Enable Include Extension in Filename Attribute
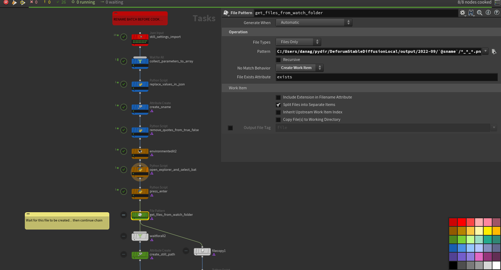501x270 pixels. tap(279, 97)
